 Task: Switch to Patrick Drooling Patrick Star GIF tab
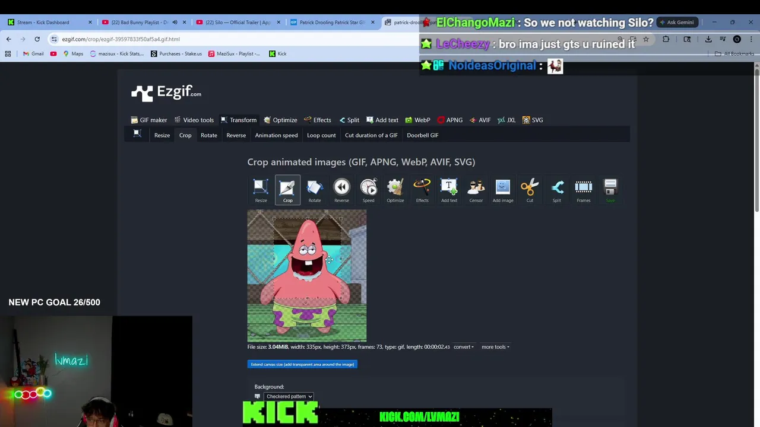tap(332, 23)
